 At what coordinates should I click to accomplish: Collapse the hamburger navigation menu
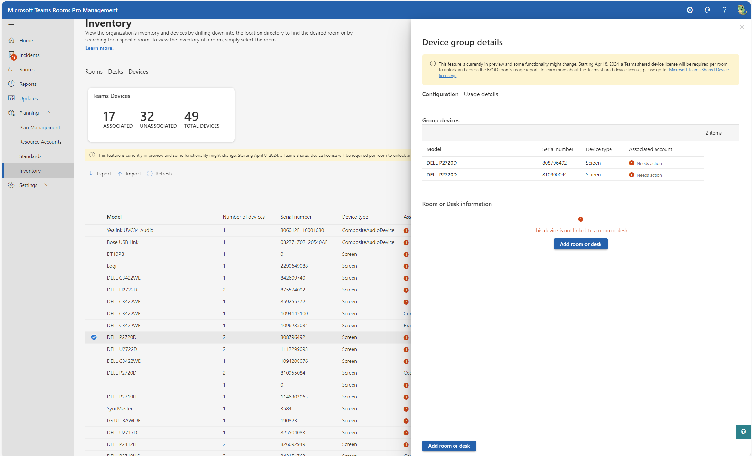11,26
